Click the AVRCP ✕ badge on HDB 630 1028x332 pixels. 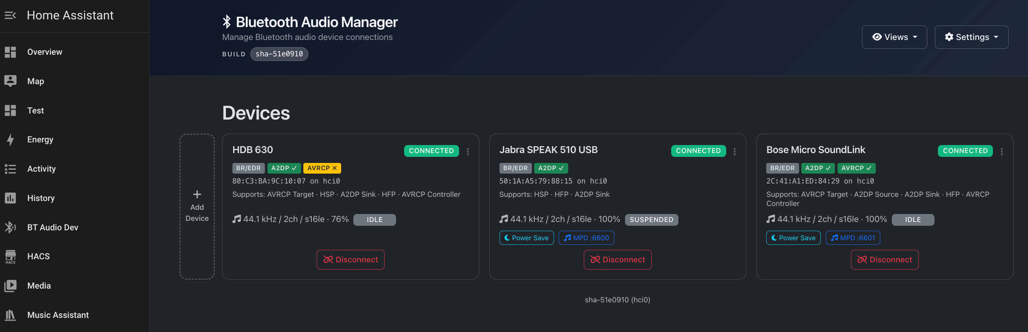[x=322, y=168]
